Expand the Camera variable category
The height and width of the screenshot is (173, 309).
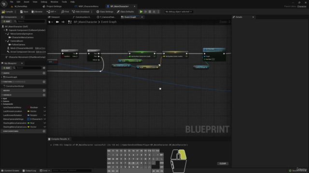pos(2,101)
